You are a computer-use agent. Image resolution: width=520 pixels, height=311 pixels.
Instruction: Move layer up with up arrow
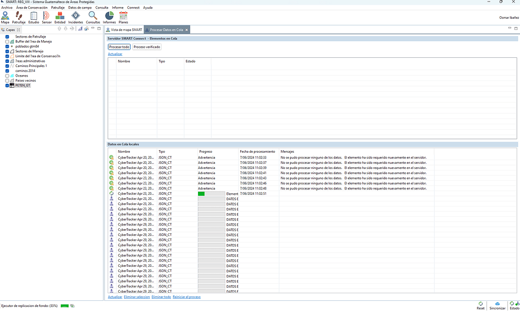click(x=59, y=29)
